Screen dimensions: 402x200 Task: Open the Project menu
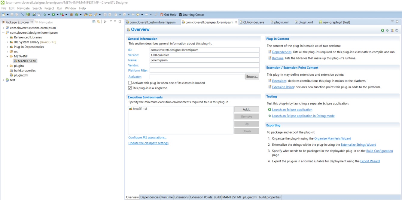pyautogui.click(x=49, y=8)
